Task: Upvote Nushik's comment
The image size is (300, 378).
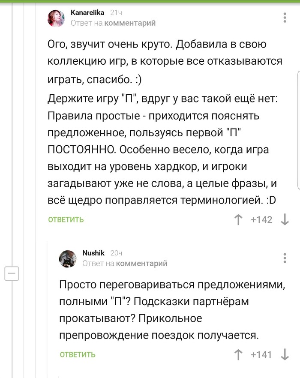Action: pyautogui.click(x=238, y=354)
